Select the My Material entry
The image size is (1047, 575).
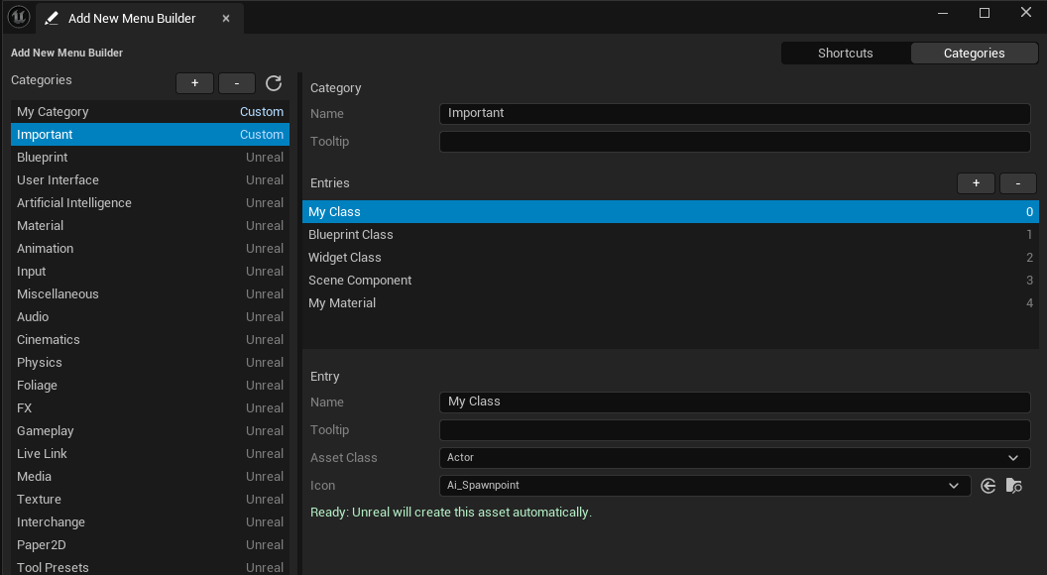[670, 302]
